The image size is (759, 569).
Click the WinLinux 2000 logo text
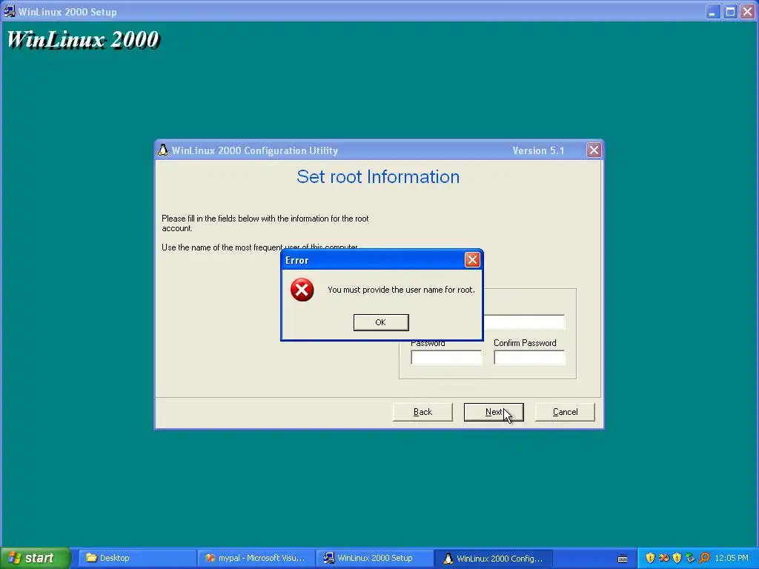click(83, 39)
